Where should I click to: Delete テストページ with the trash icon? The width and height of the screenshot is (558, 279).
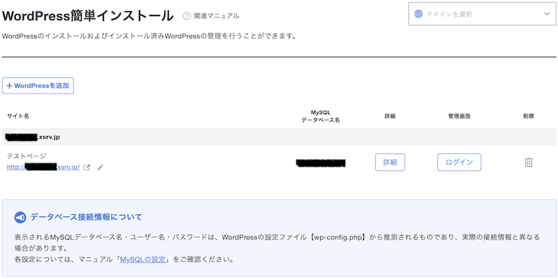pos(529,163)
